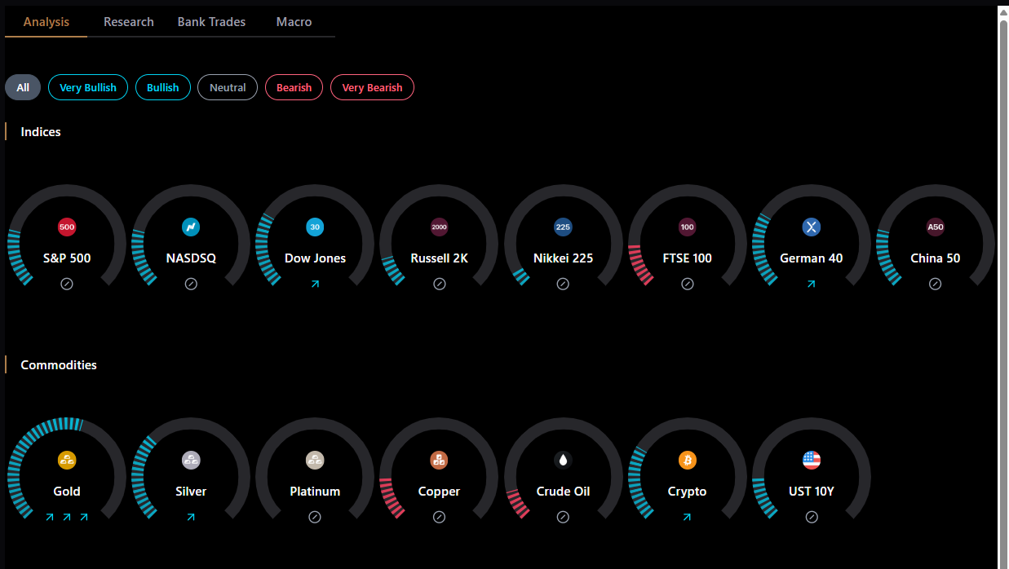Click the trend arrow under Silver

191,516
